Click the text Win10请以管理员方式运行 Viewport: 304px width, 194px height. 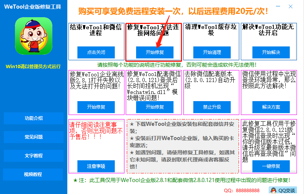tap(33, 66)
